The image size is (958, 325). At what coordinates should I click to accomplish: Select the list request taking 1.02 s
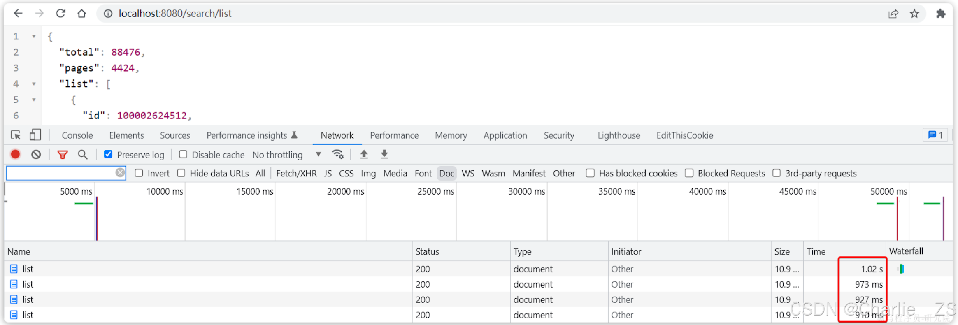tap(479, 269)
